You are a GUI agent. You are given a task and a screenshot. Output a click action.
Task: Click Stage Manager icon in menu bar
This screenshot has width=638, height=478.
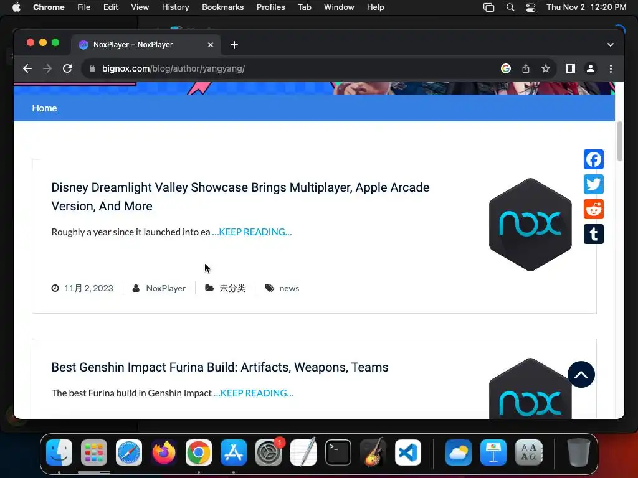(x=488, y=7)
